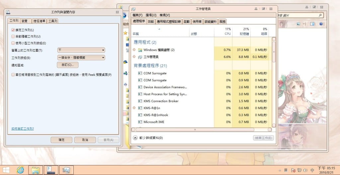This screenshot has height=175, width=340.
Task: Open Explorer help question mark icon
Action: coord(321,24)
